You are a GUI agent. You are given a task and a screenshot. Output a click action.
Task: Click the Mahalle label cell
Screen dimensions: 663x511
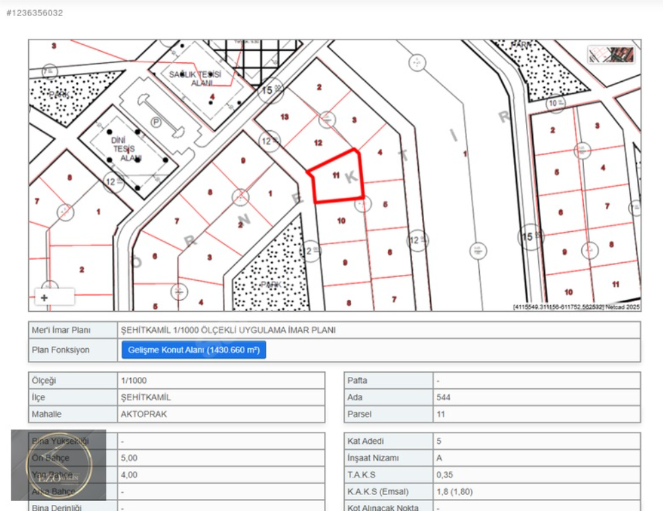click(x=72, y=414)
